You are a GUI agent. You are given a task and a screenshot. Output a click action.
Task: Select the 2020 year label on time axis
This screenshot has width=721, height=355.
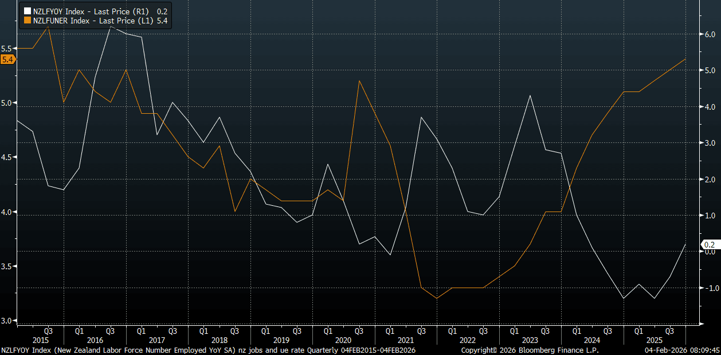tap(343, 340)
